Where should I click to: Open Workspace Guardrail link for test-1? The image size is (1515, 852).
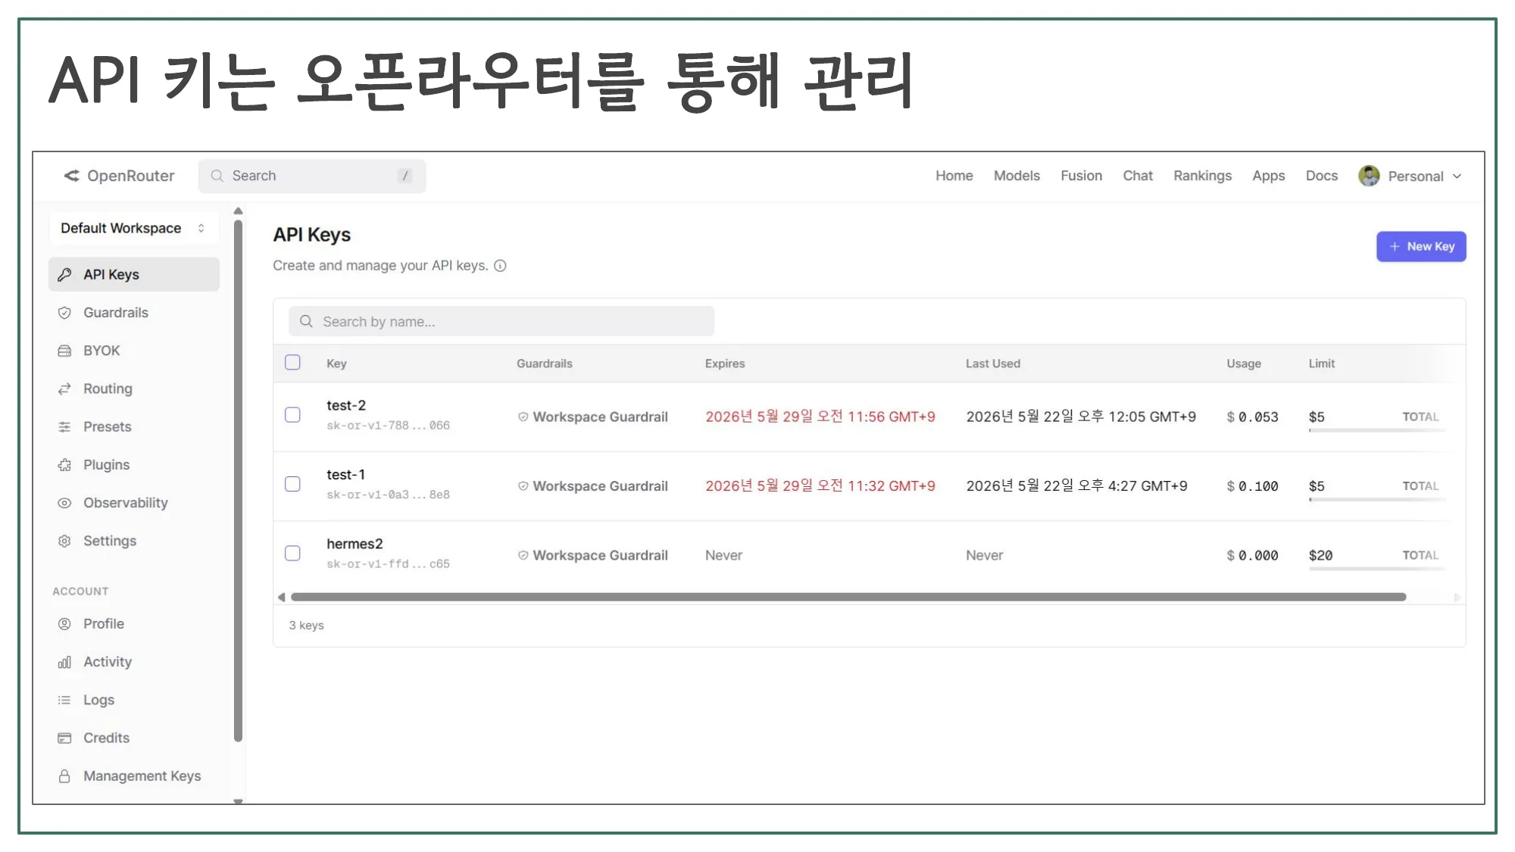(x=600, y=486)
